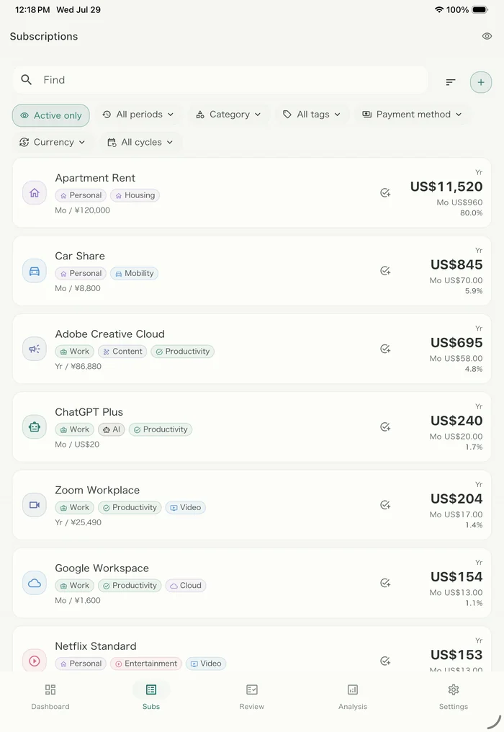504x732 pixels.
Task: Mark the ChatGPT Plus check icon
Action: click(385, 427)
